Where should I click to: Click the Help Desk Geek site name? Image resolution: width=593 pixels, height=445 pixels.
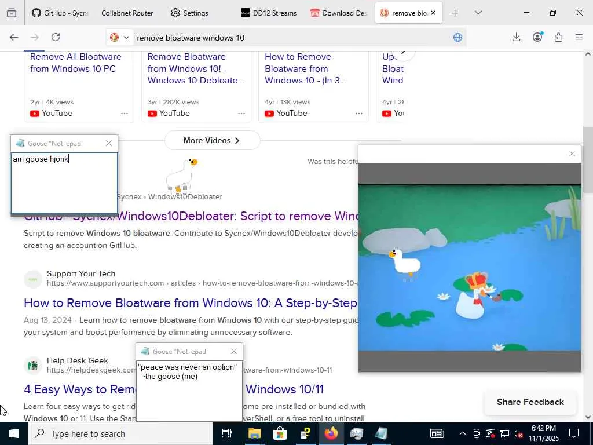[x=78, y=360]
